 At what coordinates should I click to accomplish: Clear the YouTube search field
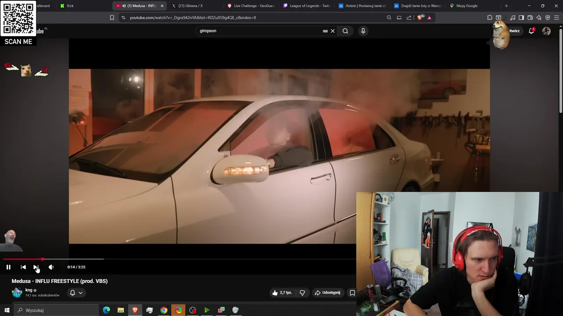pos(333,31)
